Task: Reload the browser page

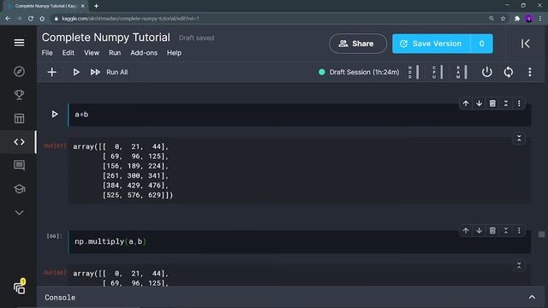Action: (x=31, y=19)
